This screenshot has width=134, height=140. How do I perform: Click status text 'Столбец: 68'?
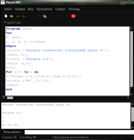pos(28,137)
